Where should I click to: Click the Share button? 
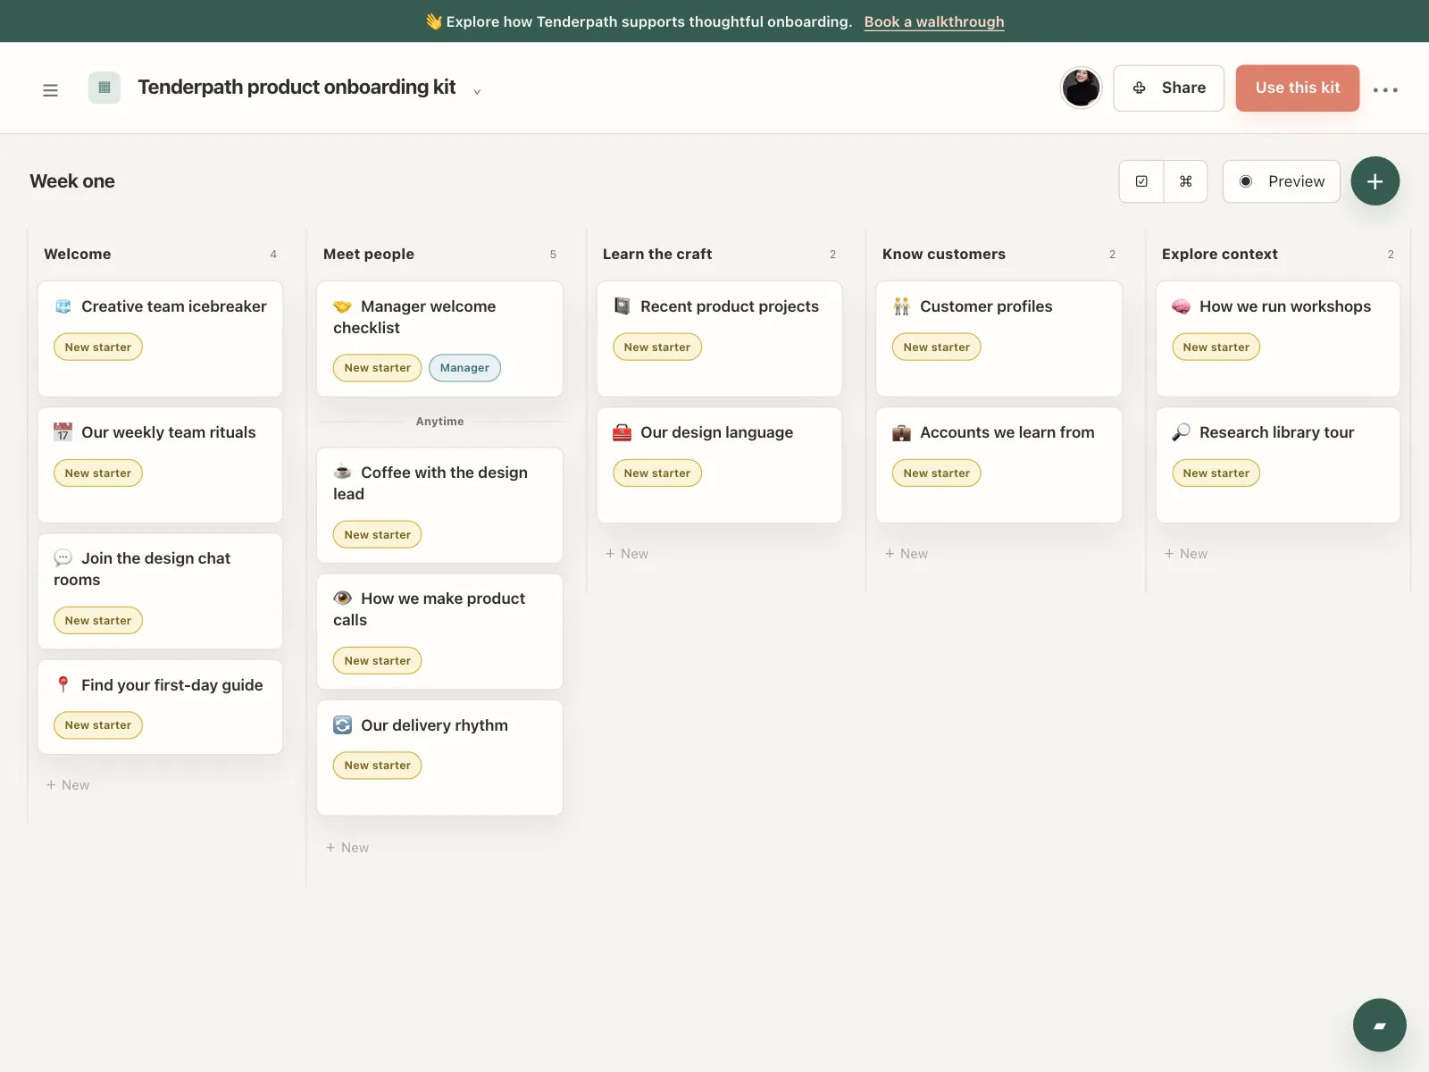(x=1168, y=88)
